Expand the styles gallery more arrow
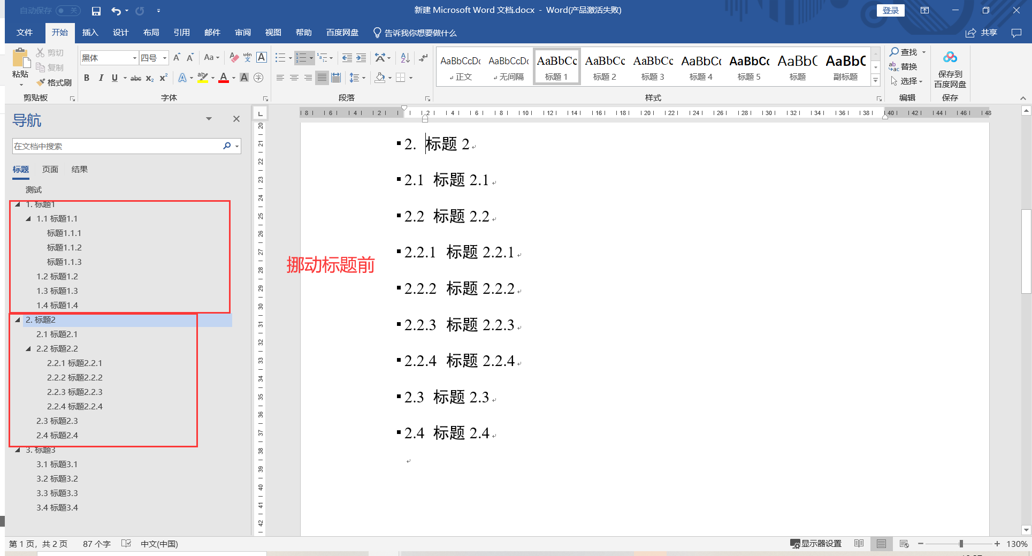1032x556 pixels. coord(876,80)
